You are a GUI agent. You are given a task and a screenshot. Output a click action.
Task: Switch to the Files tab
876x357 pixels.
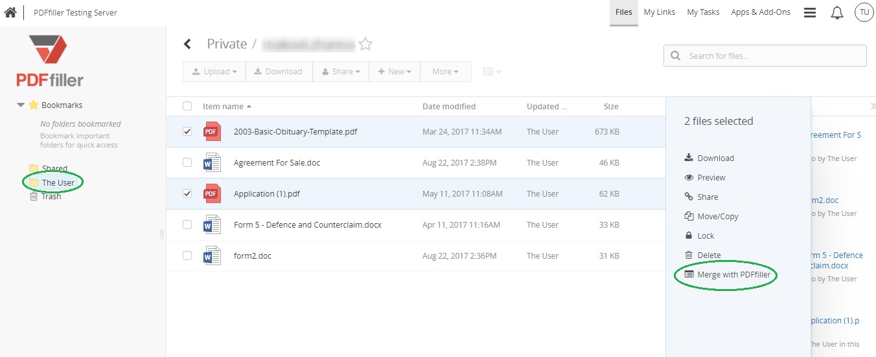[x=624, y=12]
